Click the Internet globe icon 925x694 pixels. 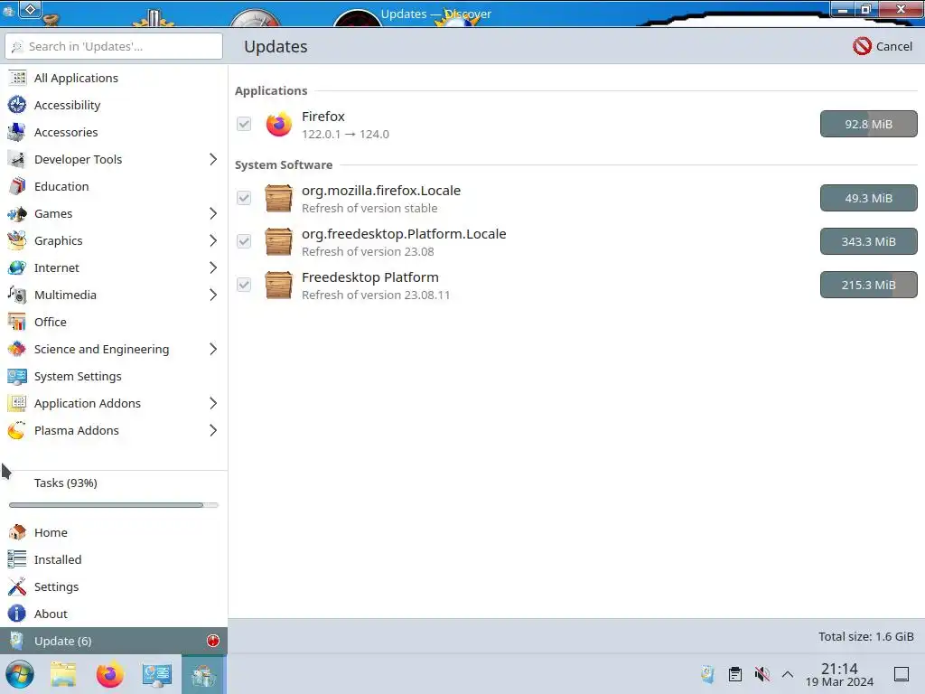pyautogui.click(x=17, y=267)
